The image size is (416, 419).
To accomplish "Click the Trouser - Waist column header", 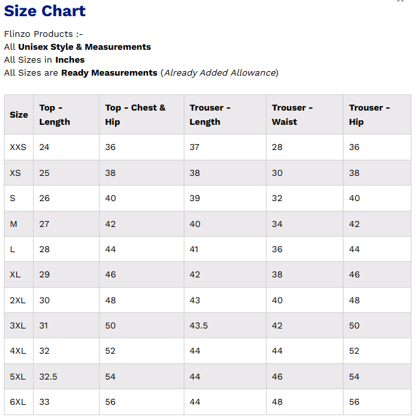I will pos(293,114).
